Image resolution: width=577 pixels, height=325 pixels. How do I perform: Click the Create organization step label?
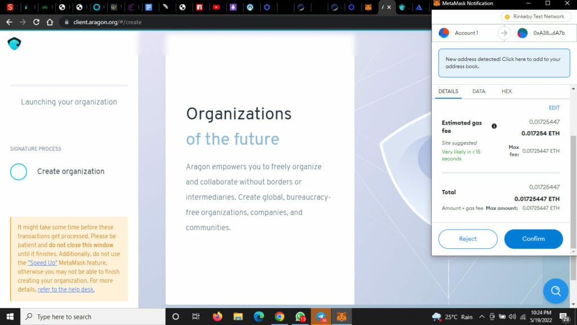point(70,172)
